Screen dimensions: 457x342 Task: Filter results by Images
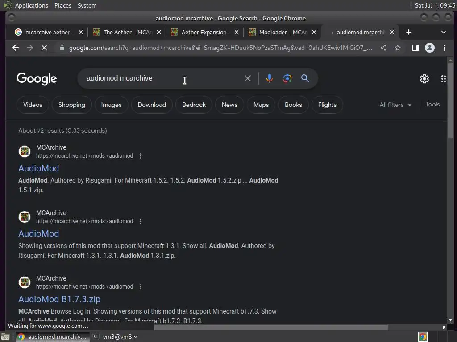click(x=111, y=105)
